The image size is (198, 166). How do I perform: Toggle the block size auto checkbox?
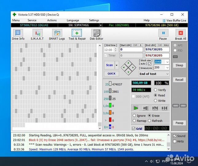click(149, 64)
